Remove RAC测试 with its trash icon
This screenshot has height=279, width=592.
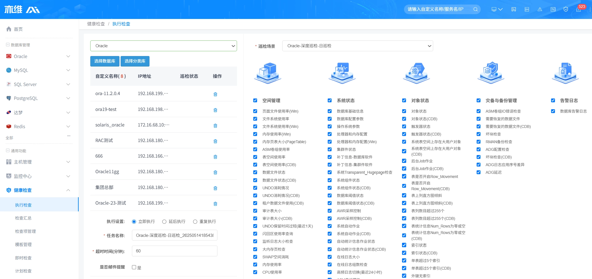coord(215,141)
